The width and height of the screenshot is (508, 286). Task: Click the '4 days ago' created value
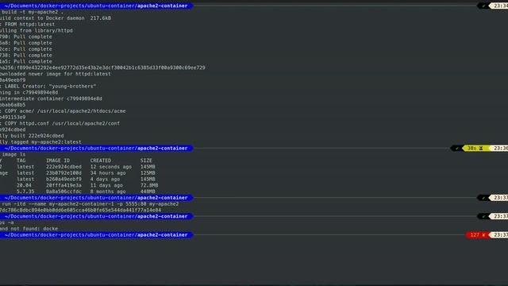105,179
